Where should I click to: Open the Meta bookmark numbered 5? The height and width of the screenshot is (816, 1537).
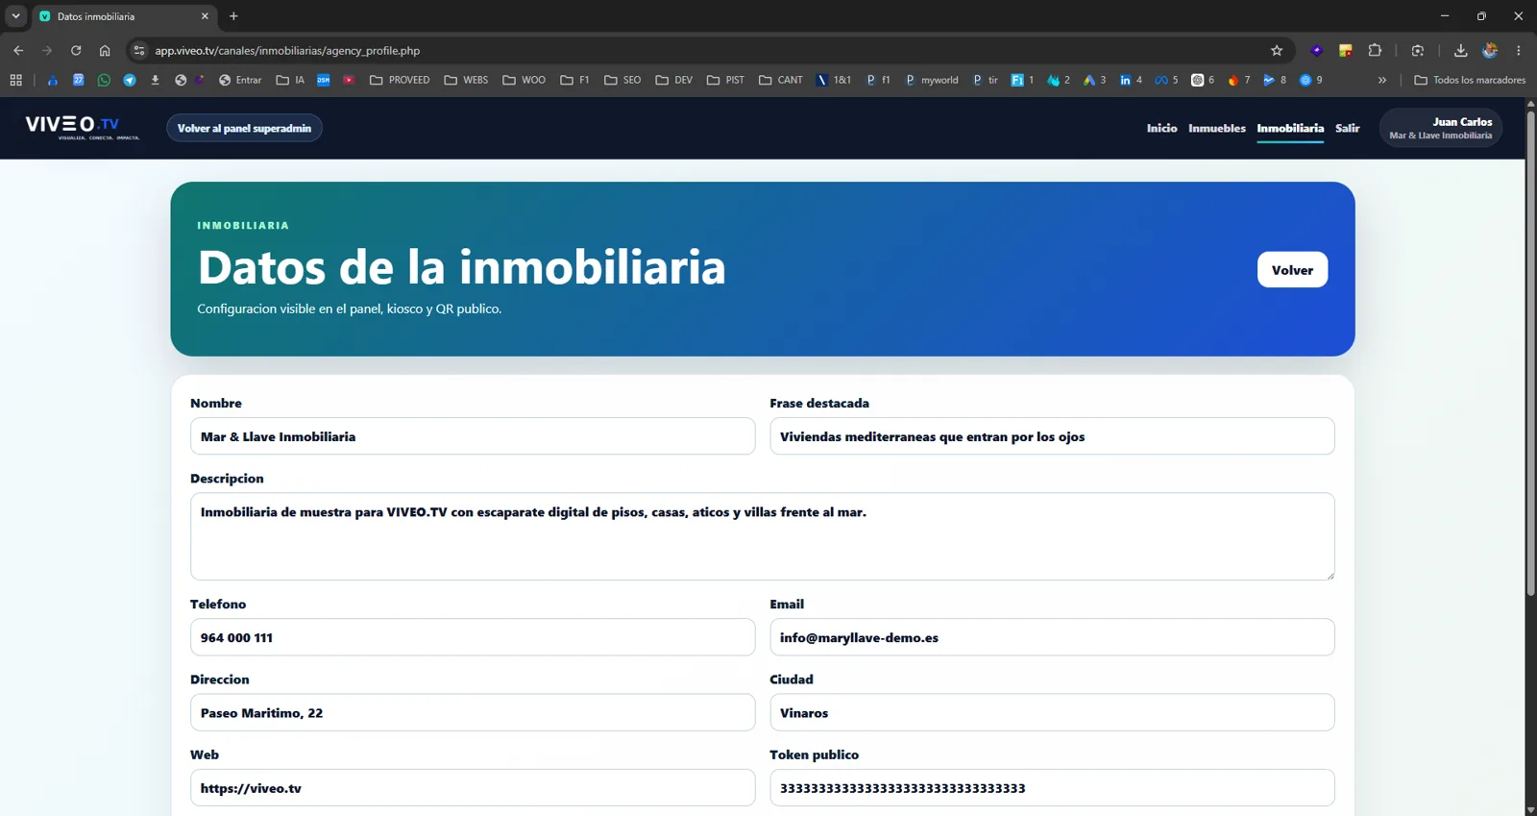(1166, 80)
